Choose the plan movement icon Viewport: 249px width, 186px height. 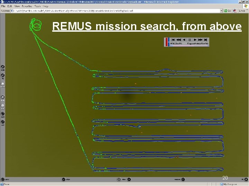3,97
